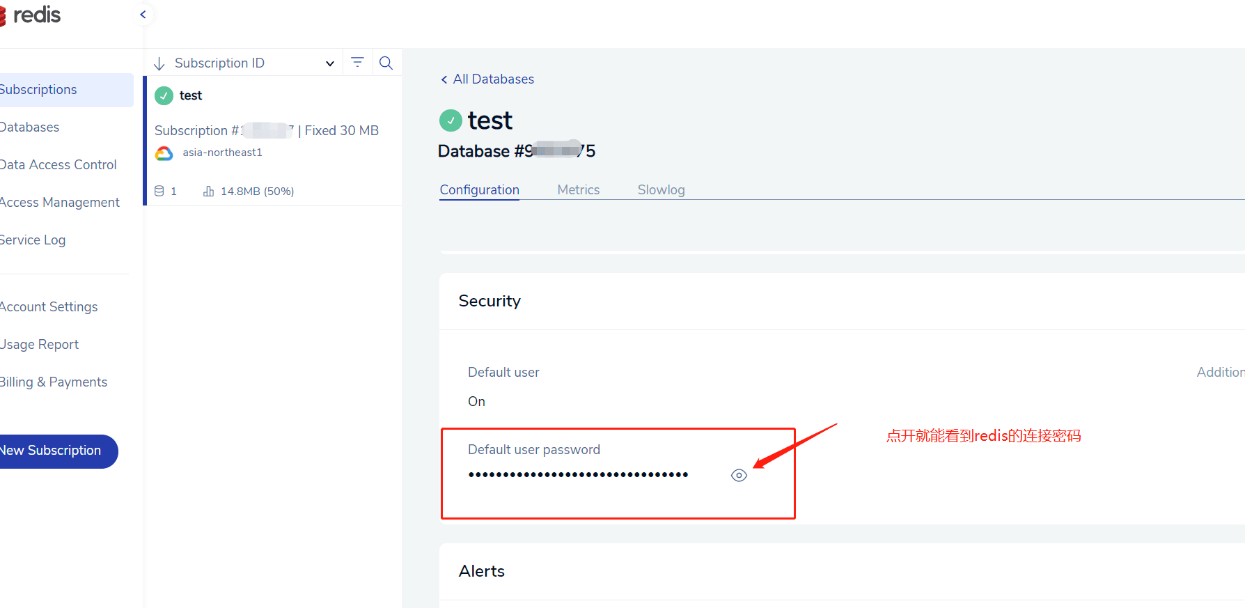Click the masked default user password field
1245x608 pixels.
578,475
